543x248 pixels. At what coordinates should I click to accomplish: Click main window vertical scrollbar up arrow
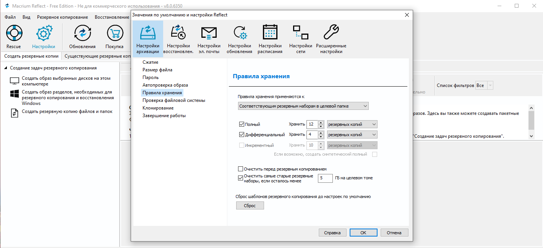(532, 108)
